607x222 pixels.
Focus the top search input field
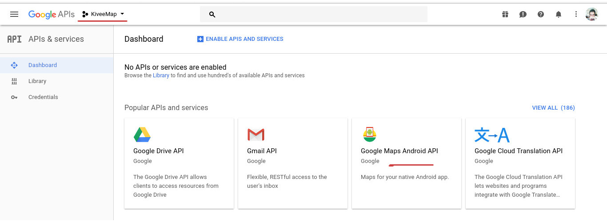(x=314, y=14)
